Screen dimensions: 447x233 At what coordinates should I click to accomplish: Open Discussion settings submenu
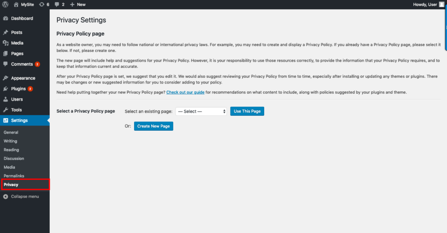click(x=14, y=159)
